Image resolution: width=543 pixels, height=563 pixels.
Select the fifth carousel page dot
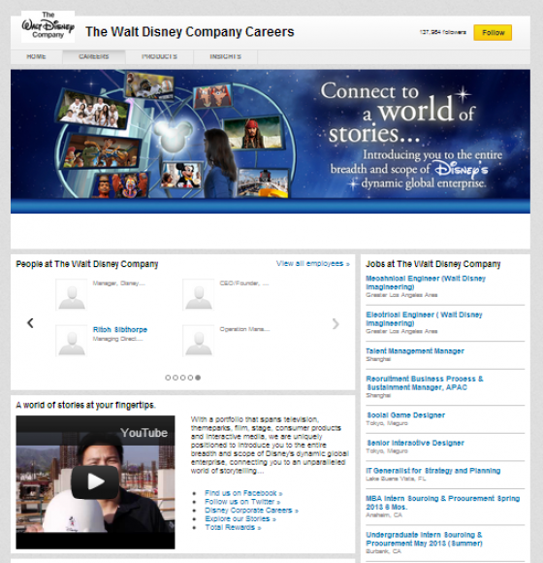point(198,378)
